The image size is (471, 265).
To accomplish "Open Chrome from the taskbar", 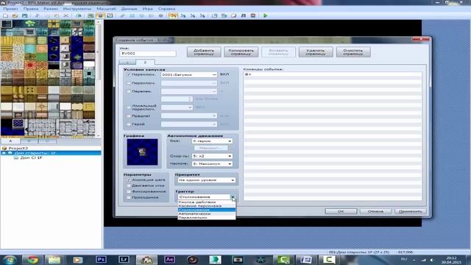I will [x=32, y=260].
